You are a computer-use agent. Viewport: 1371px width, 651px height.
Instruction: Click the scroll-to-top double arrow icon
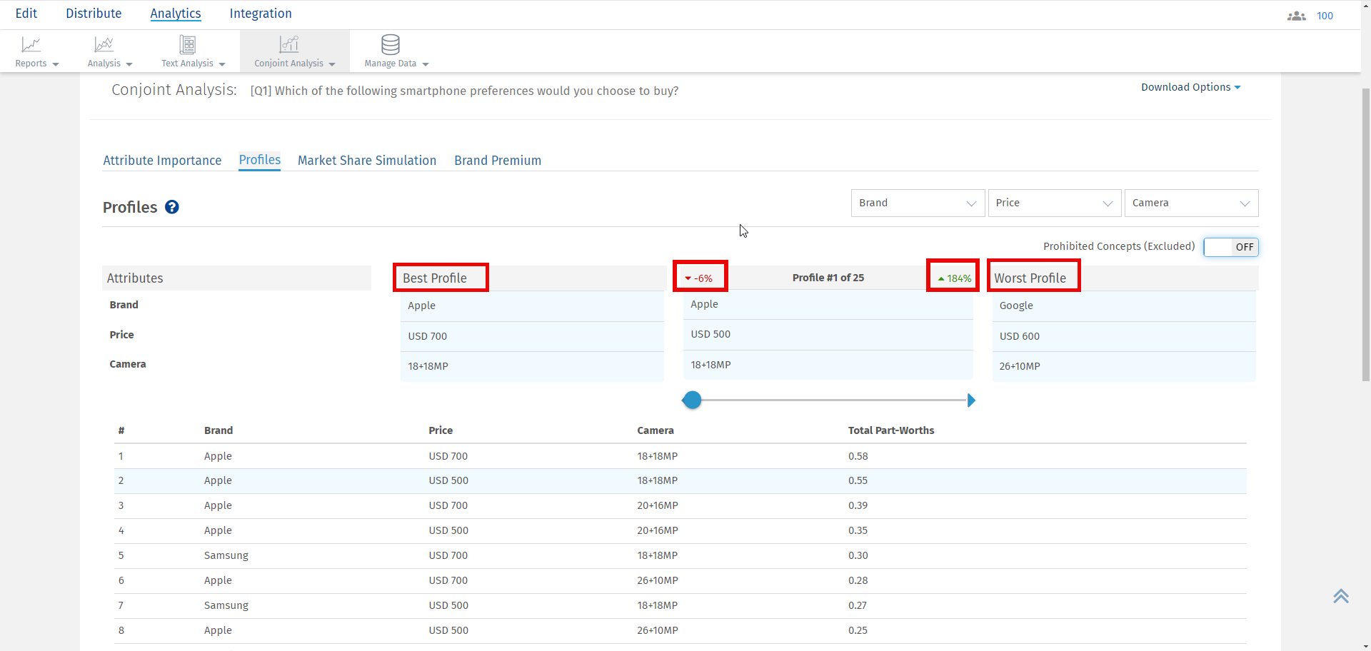pos(1340,596)
